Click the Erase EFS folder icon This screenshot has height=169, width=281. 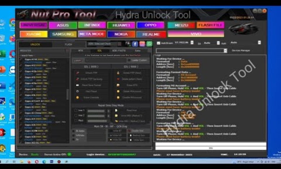click(x=118, y=85)
